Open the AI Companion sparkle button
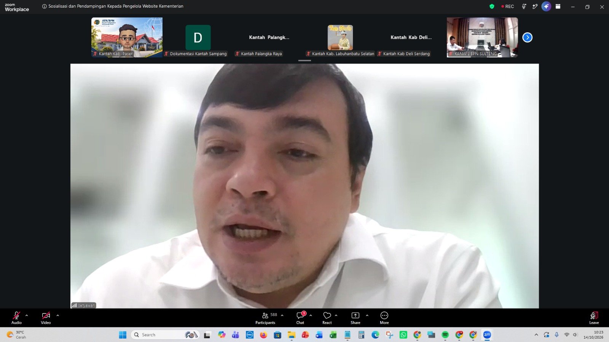The width and height of the screenshot is (609, 342). pos(546,6)
